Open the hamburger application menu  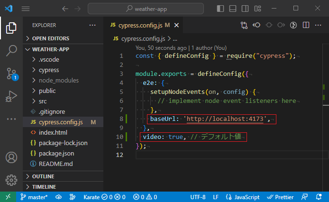26,9
